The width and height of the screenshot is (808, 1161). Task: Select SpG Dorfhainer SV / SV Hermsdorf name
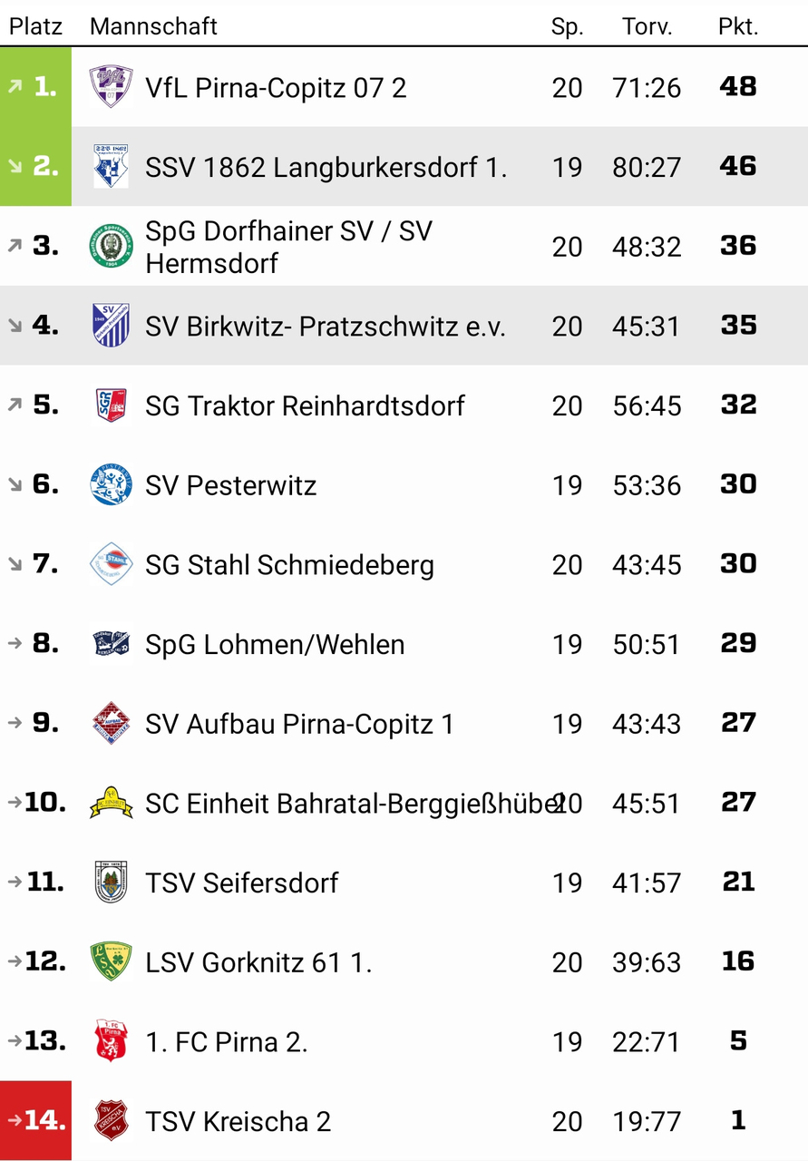[x=288, y=247]
